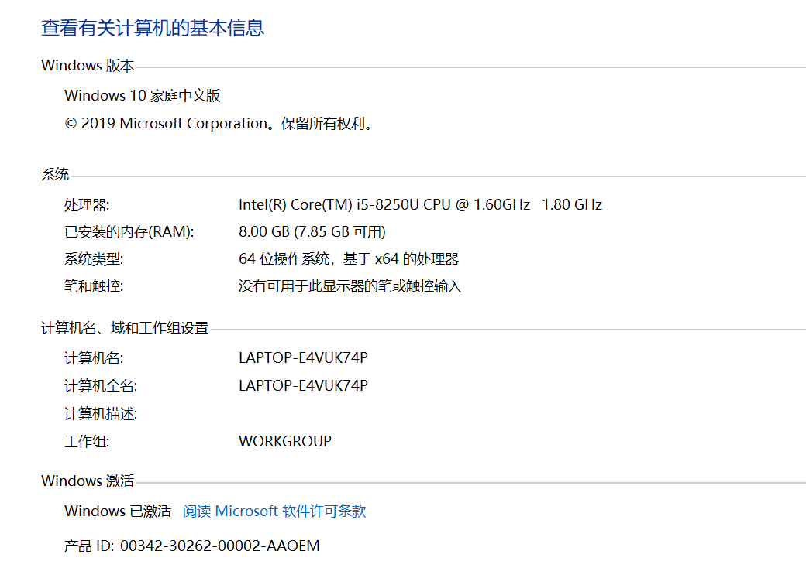Click the Windows 已激活 status text

pos(118,511)
